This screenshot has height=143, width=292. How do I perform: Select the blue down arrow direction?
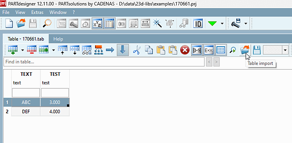tap(122, 50)
